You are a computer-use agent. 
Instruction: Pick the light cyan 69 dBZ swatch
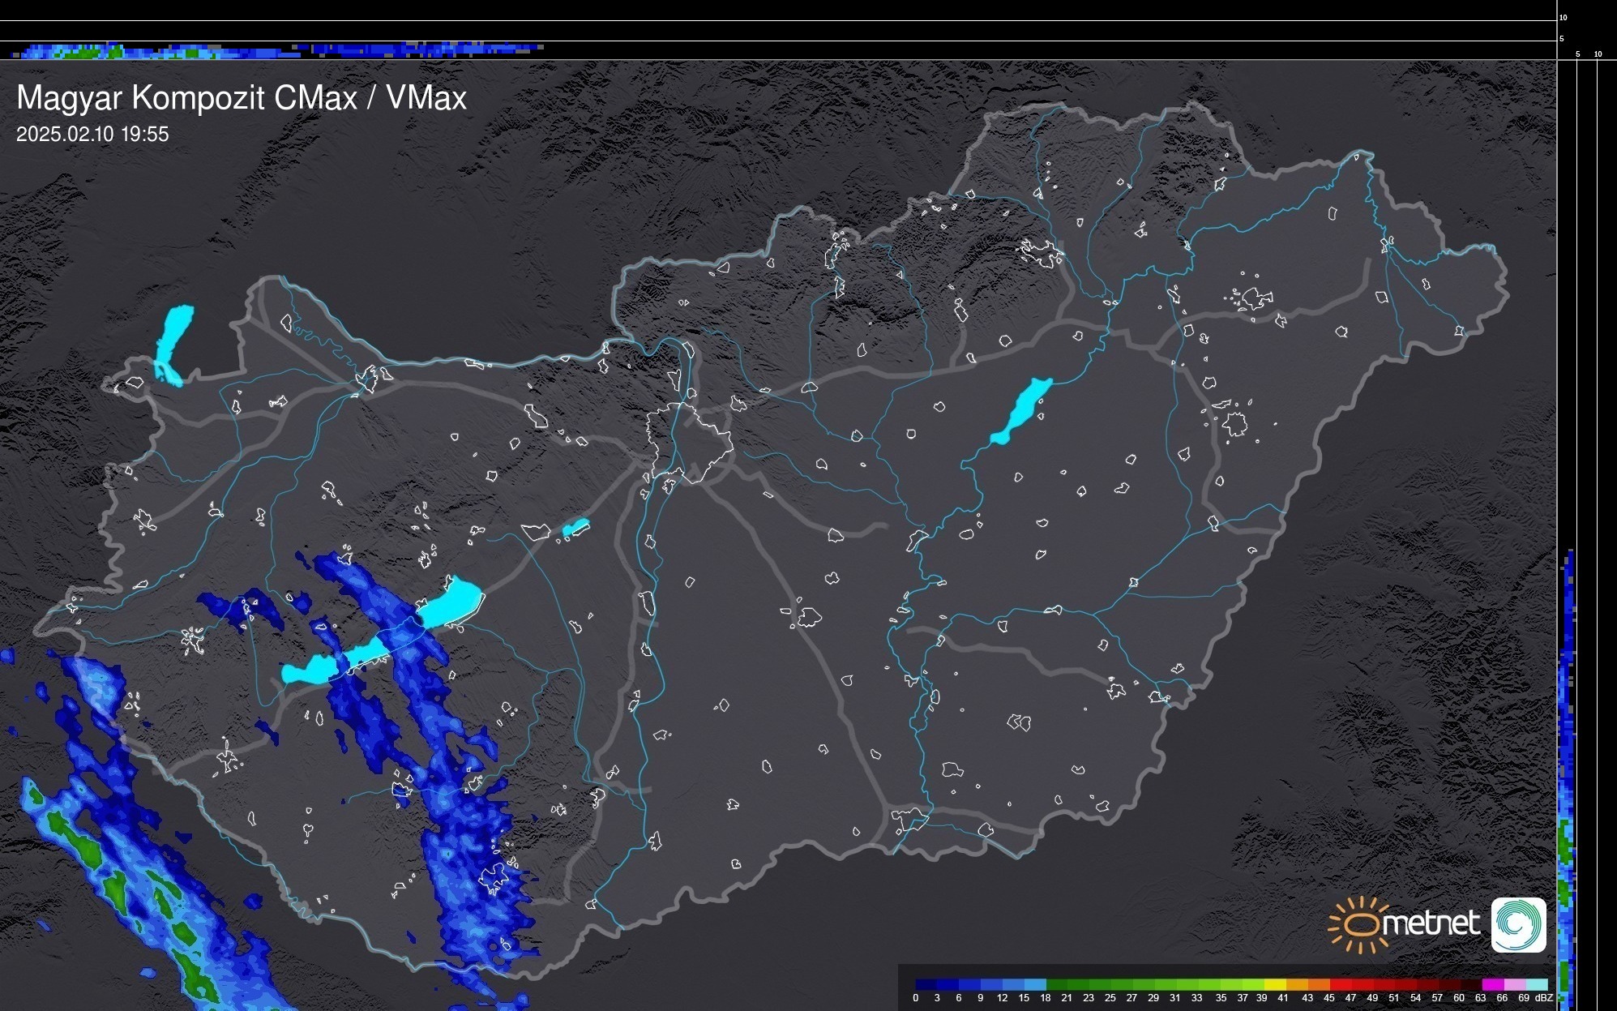1536,984
